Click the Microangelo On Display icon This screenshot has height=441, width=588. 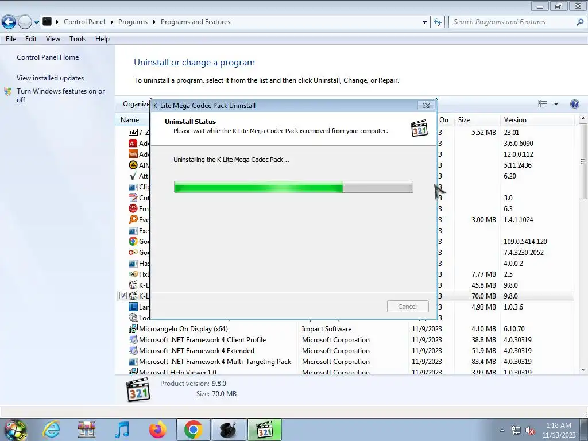click(x=133, y=329)
